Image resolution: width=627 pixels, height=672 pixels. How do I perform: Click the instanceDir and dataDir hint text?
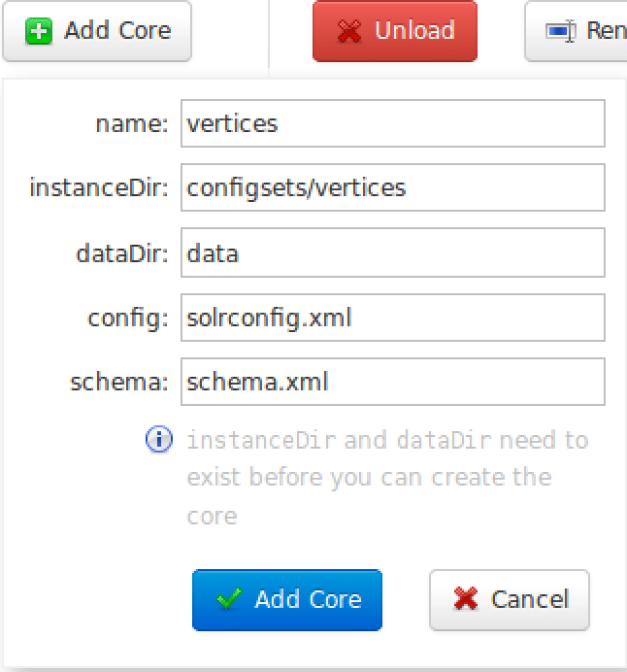(386, 477)
